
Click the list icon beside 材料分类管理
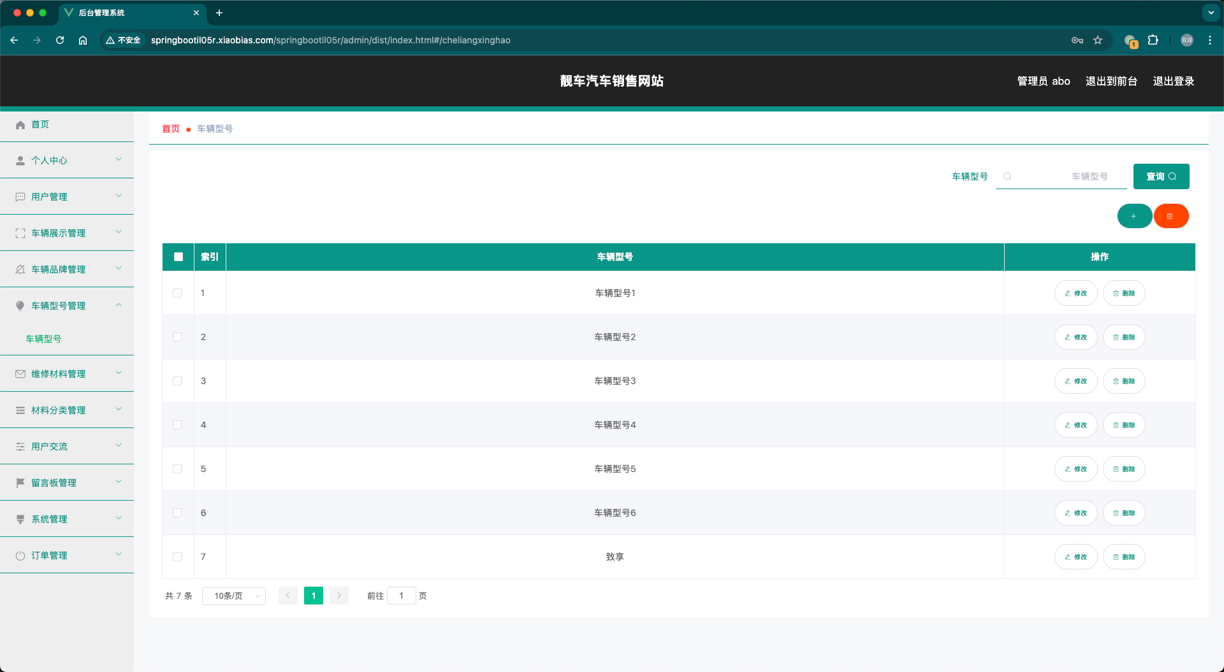click(x=20, y=410)
